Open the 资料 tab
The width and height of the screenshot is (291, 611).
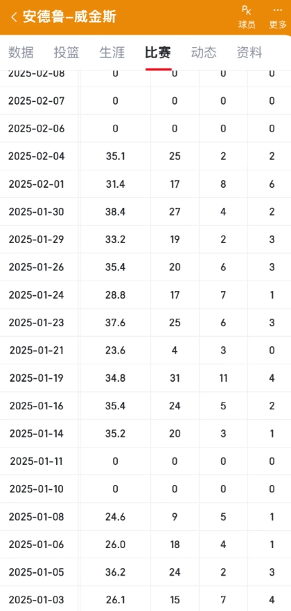click(249, 52)
